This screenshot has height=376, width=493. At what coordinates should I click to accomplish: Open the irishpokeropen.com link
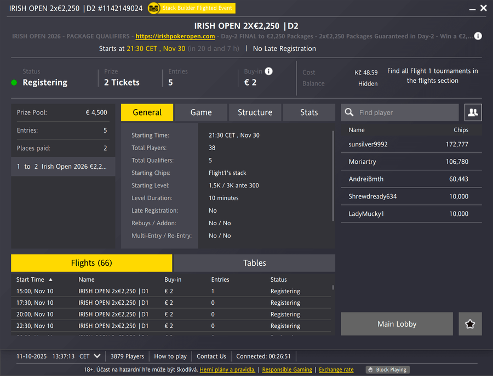tap(175, 36)
